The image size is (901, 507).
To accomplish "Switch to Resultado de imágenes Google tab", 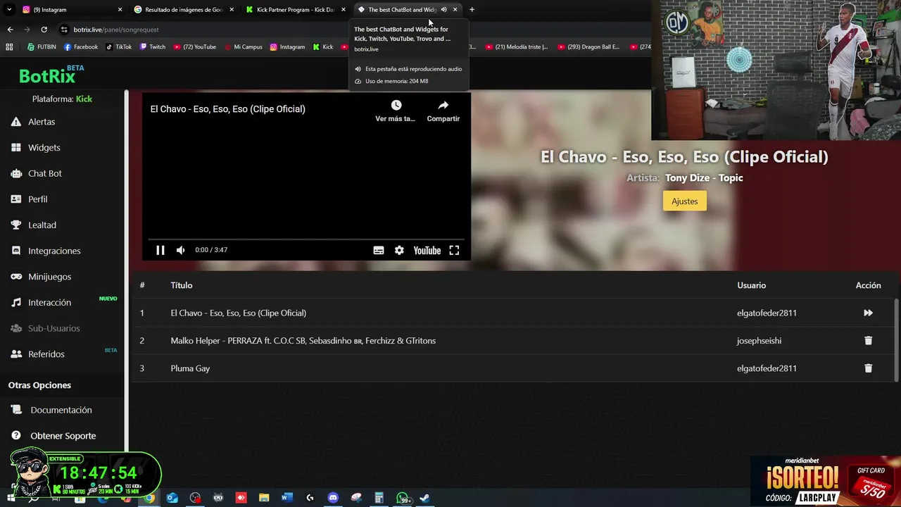I will [184, 10].
